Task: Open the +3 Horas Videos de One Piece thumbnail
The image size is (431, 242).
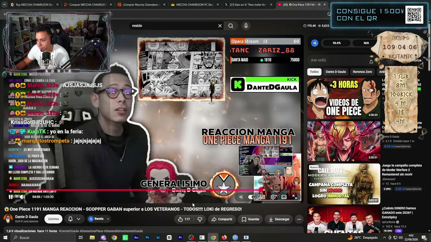Action: pyautogui.click(x=343, y=98)
